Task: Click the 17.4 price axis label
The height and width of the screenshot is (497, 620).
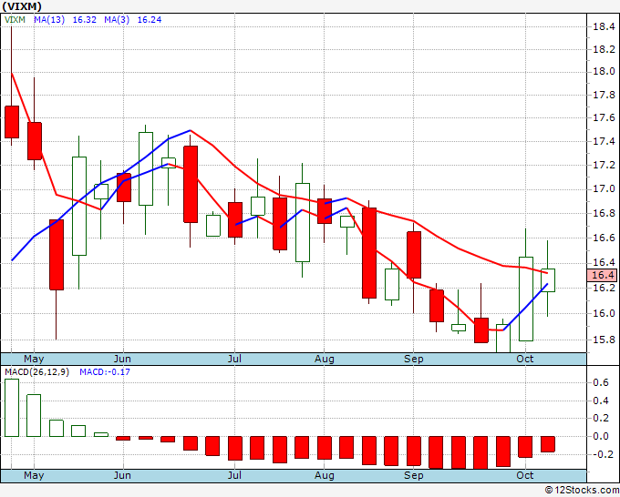Action: point(604,141)
